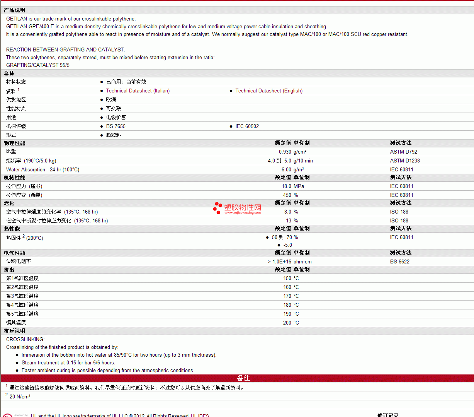Click the 电气性能 section header
474x417 pixels.
[x=15, y=253]
